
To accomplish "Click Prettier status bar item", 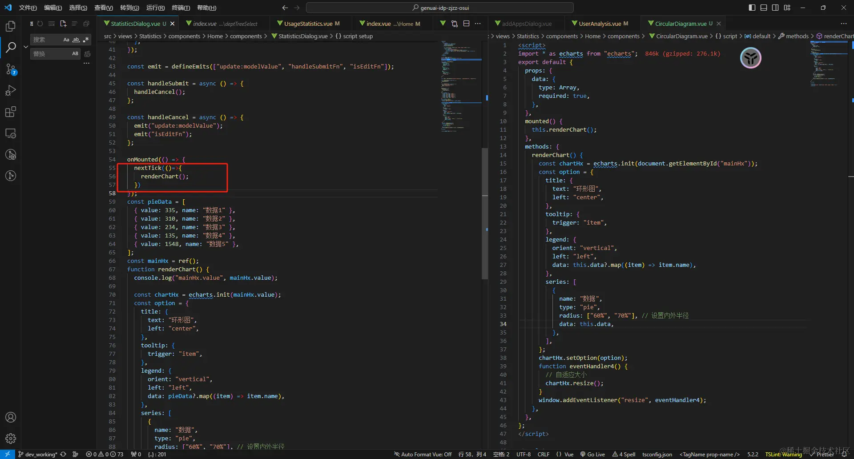I will (x=822, y=454).
